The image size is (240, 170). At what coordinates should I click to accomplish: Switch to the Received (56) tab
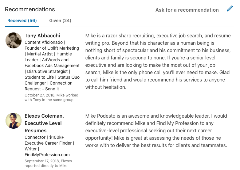22,21
